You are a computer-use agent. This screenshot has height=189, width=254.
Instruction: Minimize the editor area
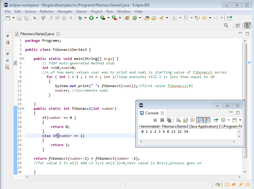[240, 33]
